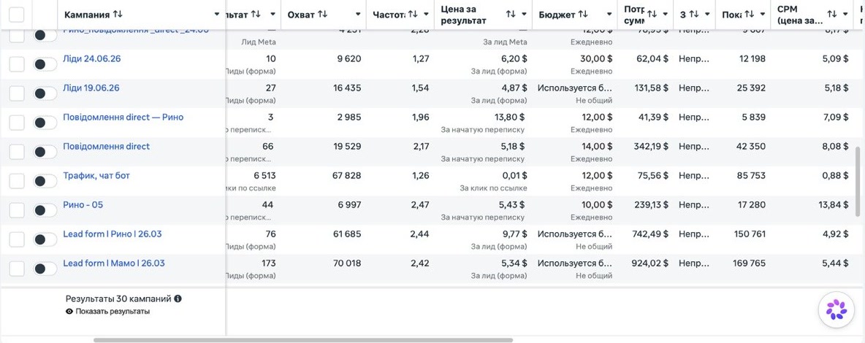This screenshot has height=343, width=865.
Task: Click spent amount 924,02 $
Action: point(650,263)
